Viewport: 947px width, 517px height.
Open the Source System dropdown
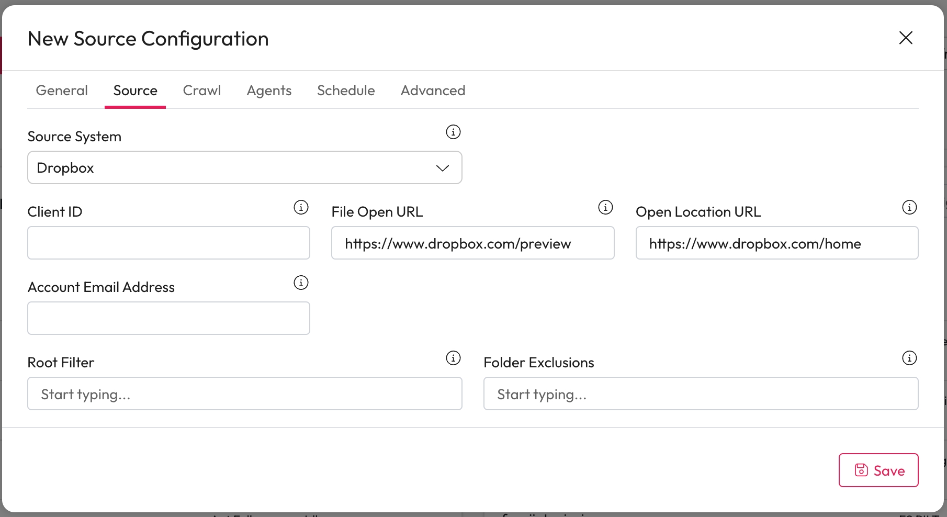click(244, 168)
